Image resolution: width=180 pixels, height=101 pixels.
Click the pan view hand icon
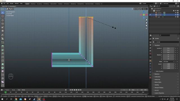pyautogui.click(x=146, y=23)
